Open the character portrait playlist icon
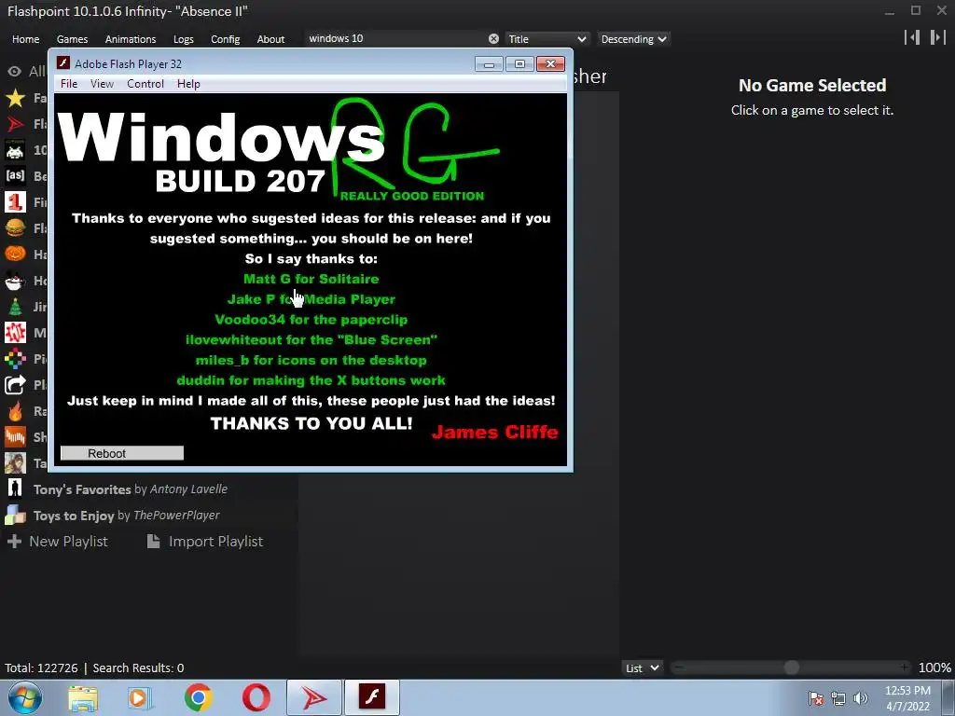Image resolution: width=955 pixels, height=716 pixels. [15, 462]
